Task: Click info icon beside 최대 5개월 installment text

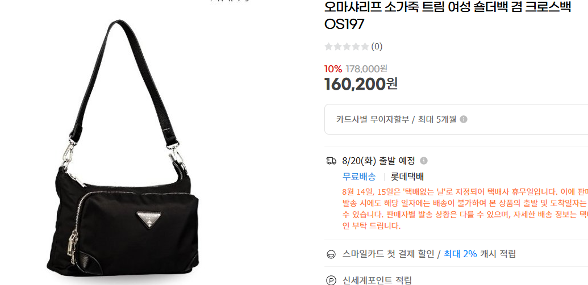Action: click(x=464, y=119)
